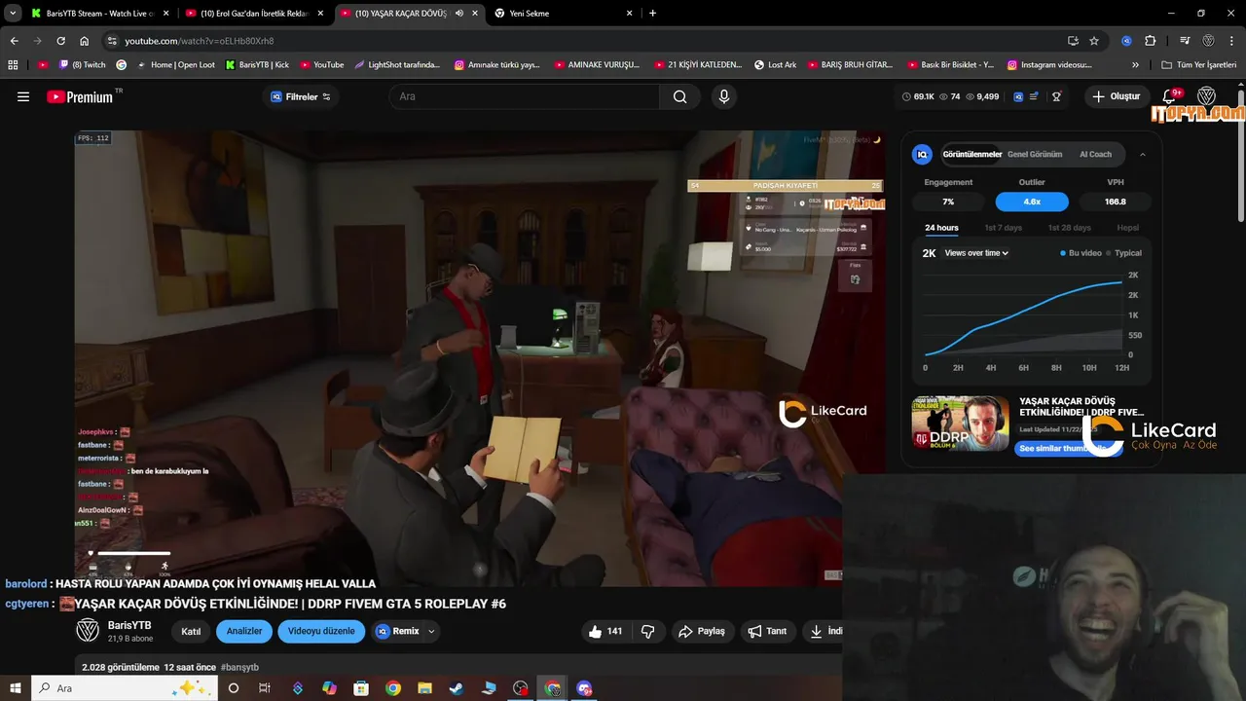Click the vidIQ list icon in stats bar

[x=1034, y=96]
